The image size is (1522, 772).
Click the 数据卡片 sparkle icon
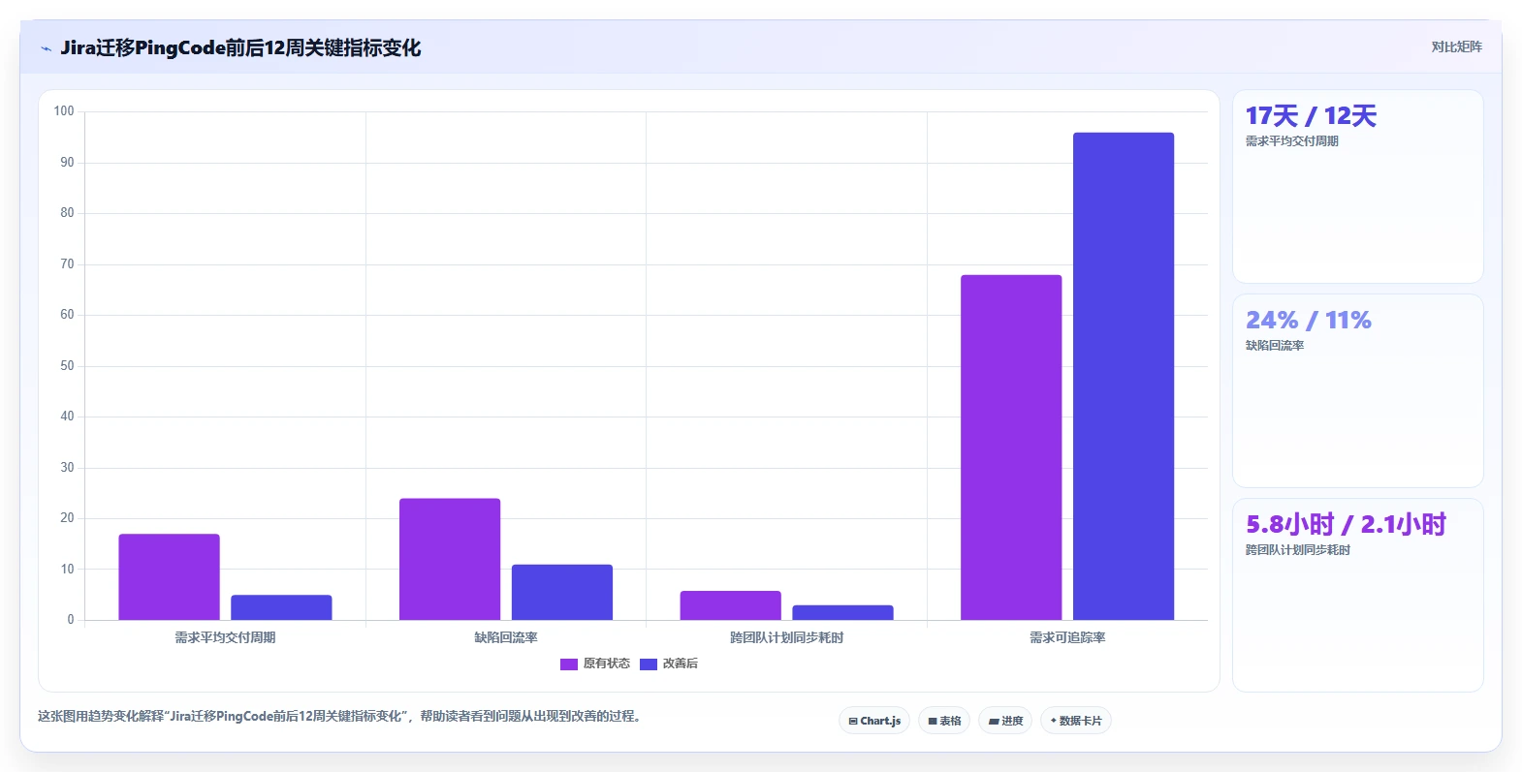click(1054, 721)
